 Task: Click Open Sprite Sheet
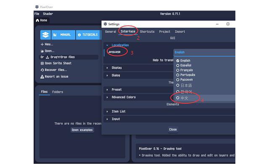tap(56, 63)
